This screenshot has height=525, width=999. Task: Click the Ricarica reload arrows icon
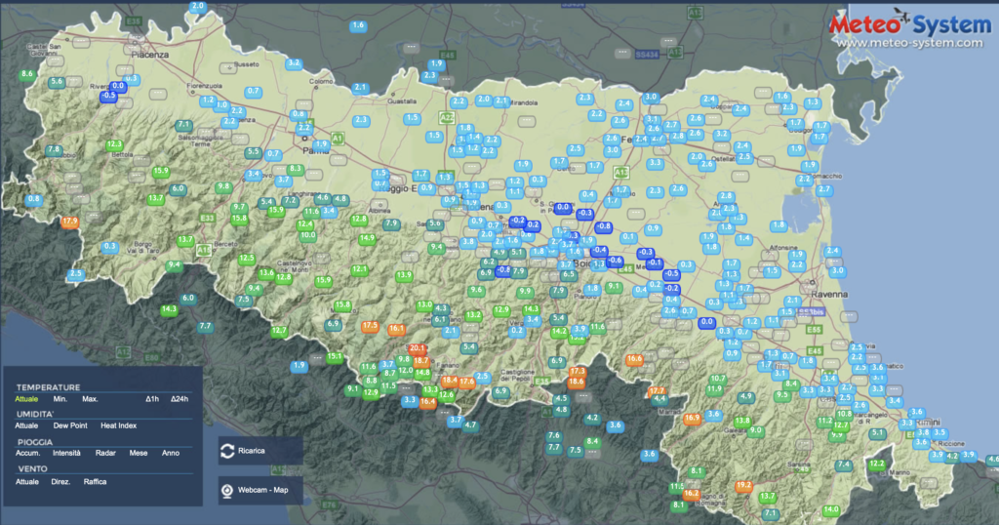point(227,451)
